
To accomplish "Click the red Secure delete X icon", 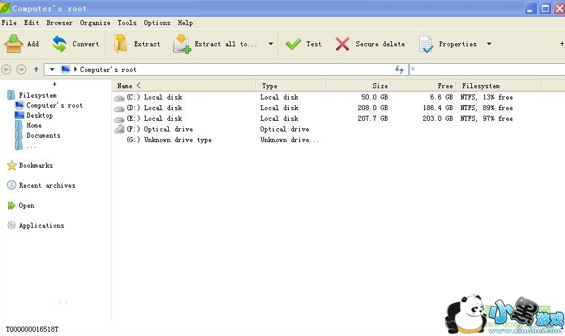I will (x=342, y=44).
